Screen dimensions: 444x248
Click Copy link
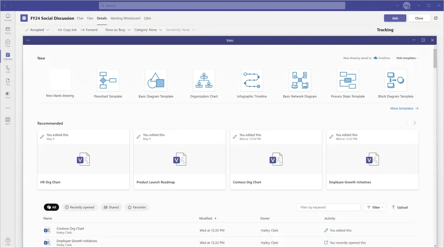click(x=67, y=30)
